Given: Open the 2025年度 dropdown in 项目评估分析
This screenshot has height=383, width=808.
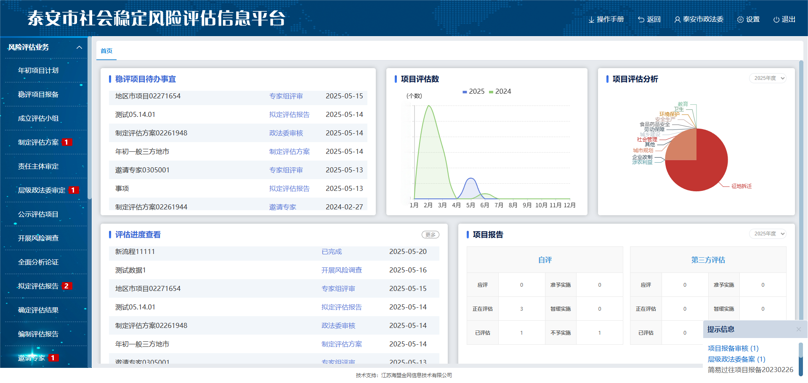Looking at the screenshot, I should 768,78.
